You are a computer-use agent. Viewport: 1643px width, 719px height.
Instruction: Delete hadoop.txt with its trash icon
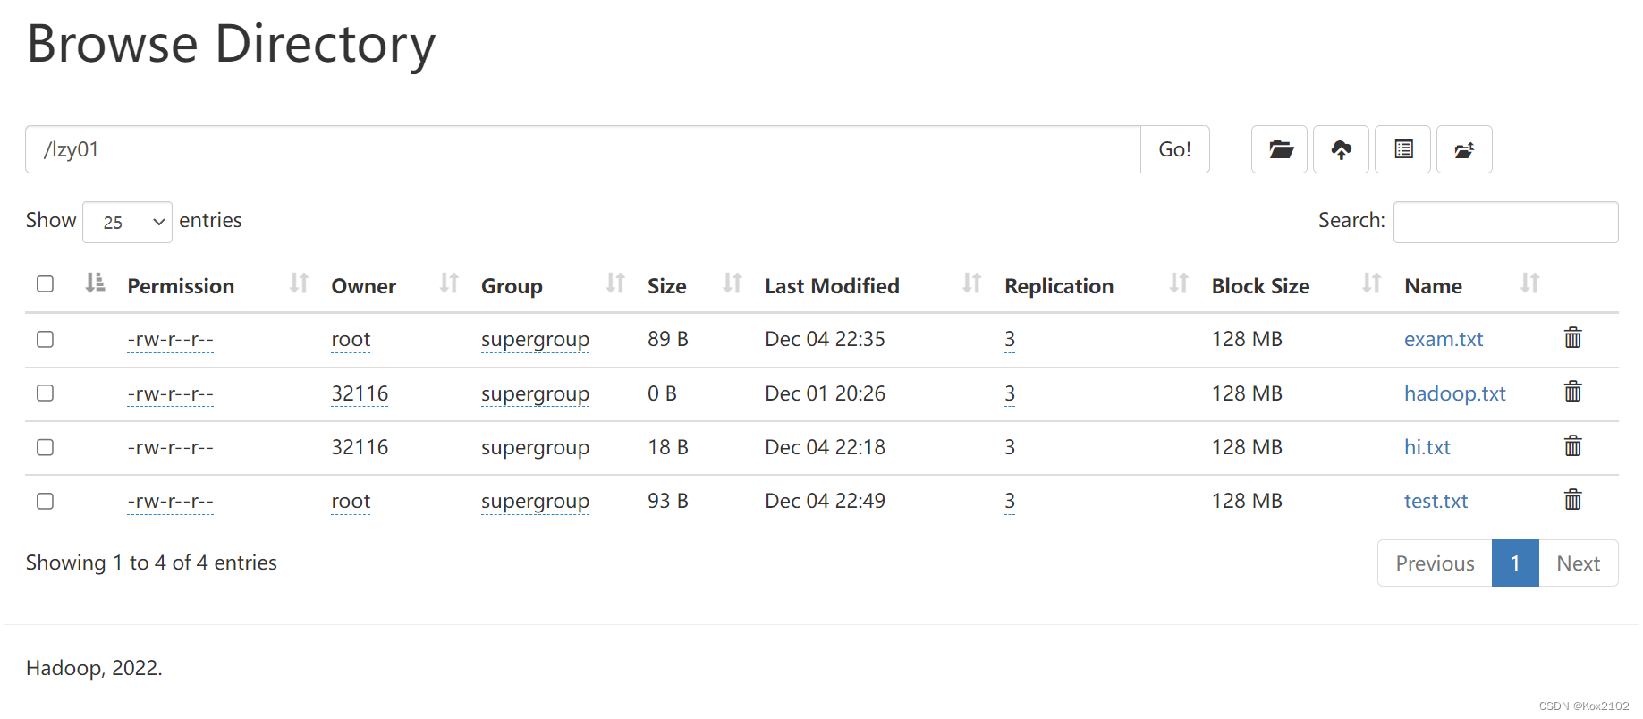tap(1572, 392)
